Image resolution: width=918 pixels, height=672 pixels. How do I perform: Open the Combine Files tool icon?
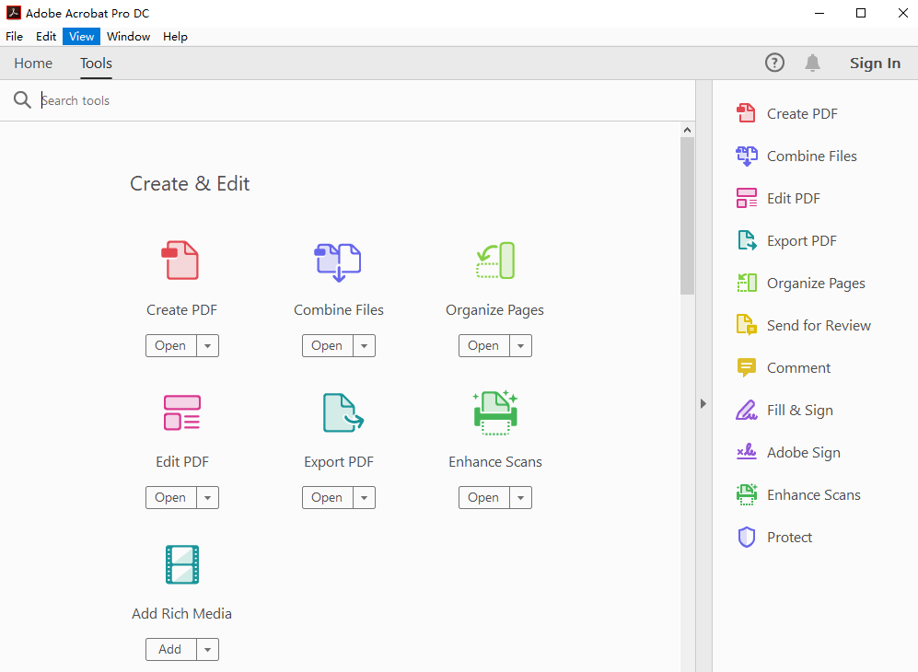click(x=338, y=261)
